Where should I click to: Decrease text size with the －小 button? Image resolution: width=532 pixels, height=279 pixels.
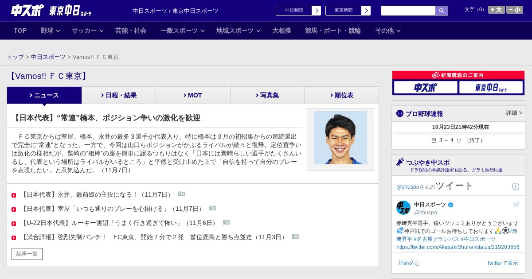pos(515,10)
